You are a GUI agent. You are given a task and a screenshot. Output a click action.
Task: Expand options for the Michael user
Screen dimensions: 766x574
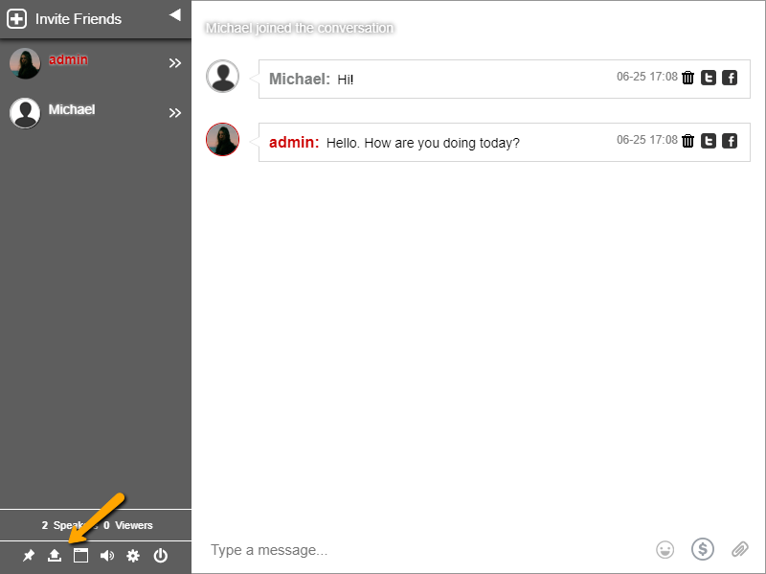coord(175,112)
